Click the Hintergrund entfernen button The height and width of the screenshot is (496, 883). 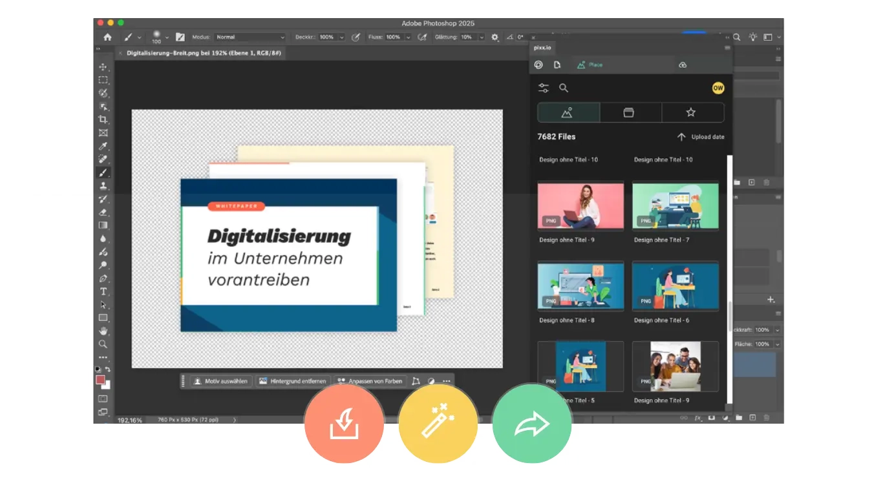(x=293, y=381)
